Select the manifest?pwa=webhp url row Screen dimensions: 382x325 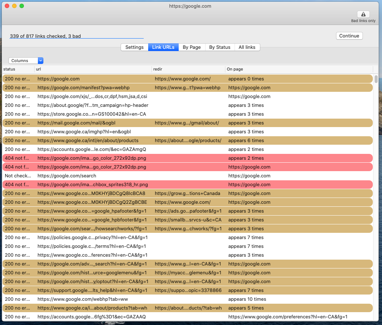pos(188,87)
